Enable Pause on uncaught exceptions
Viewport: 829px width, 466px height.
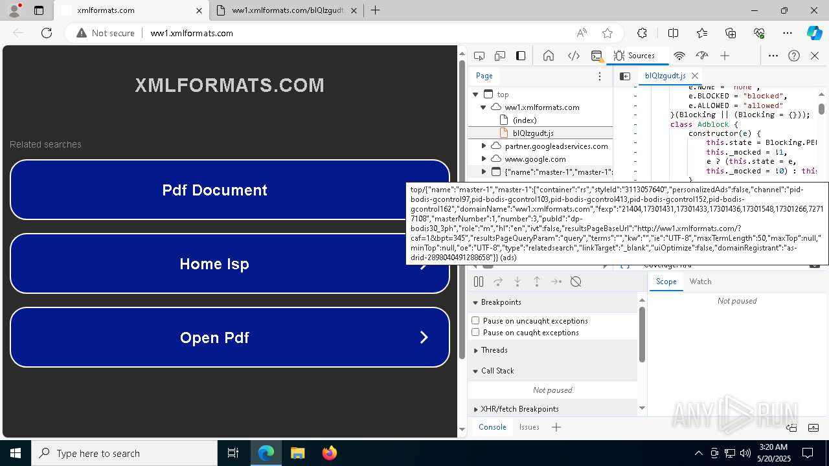pos(475,321)
